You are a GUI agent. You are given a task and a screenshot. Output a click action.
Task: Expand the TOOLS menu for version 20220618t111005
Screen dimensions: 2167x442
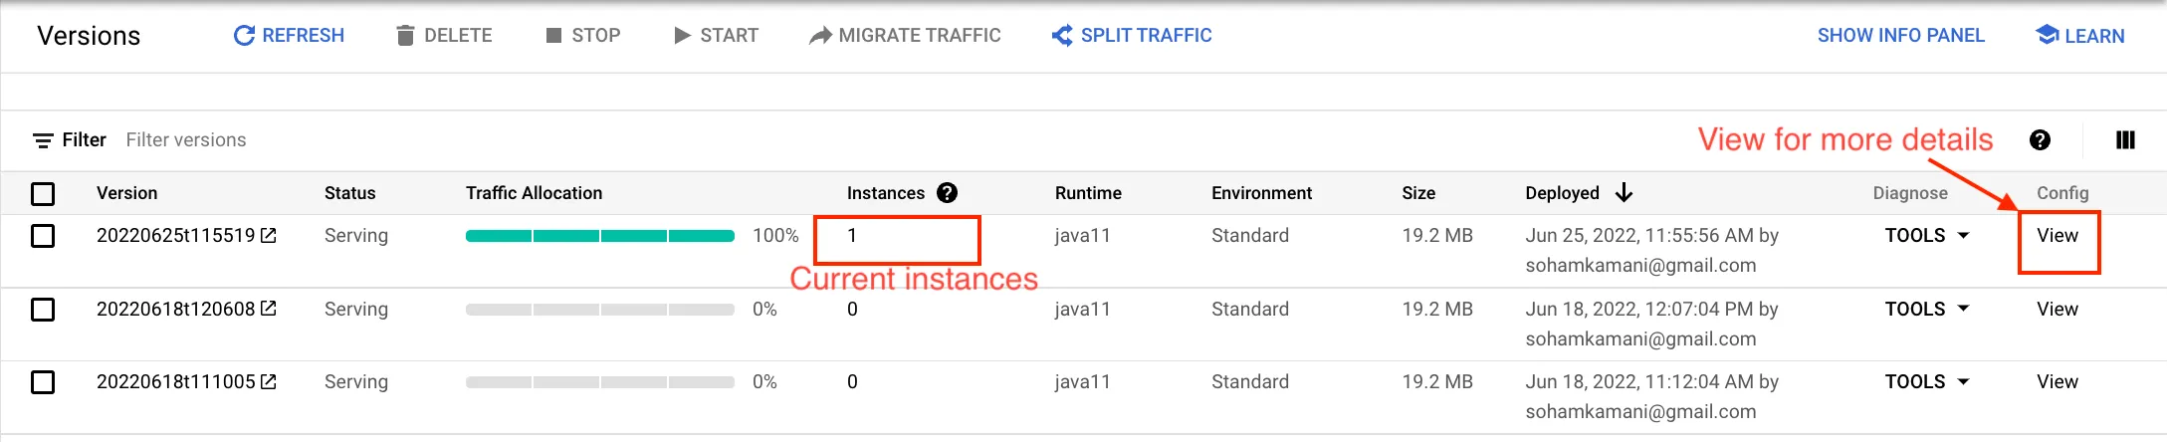(x=1927, y=382)
